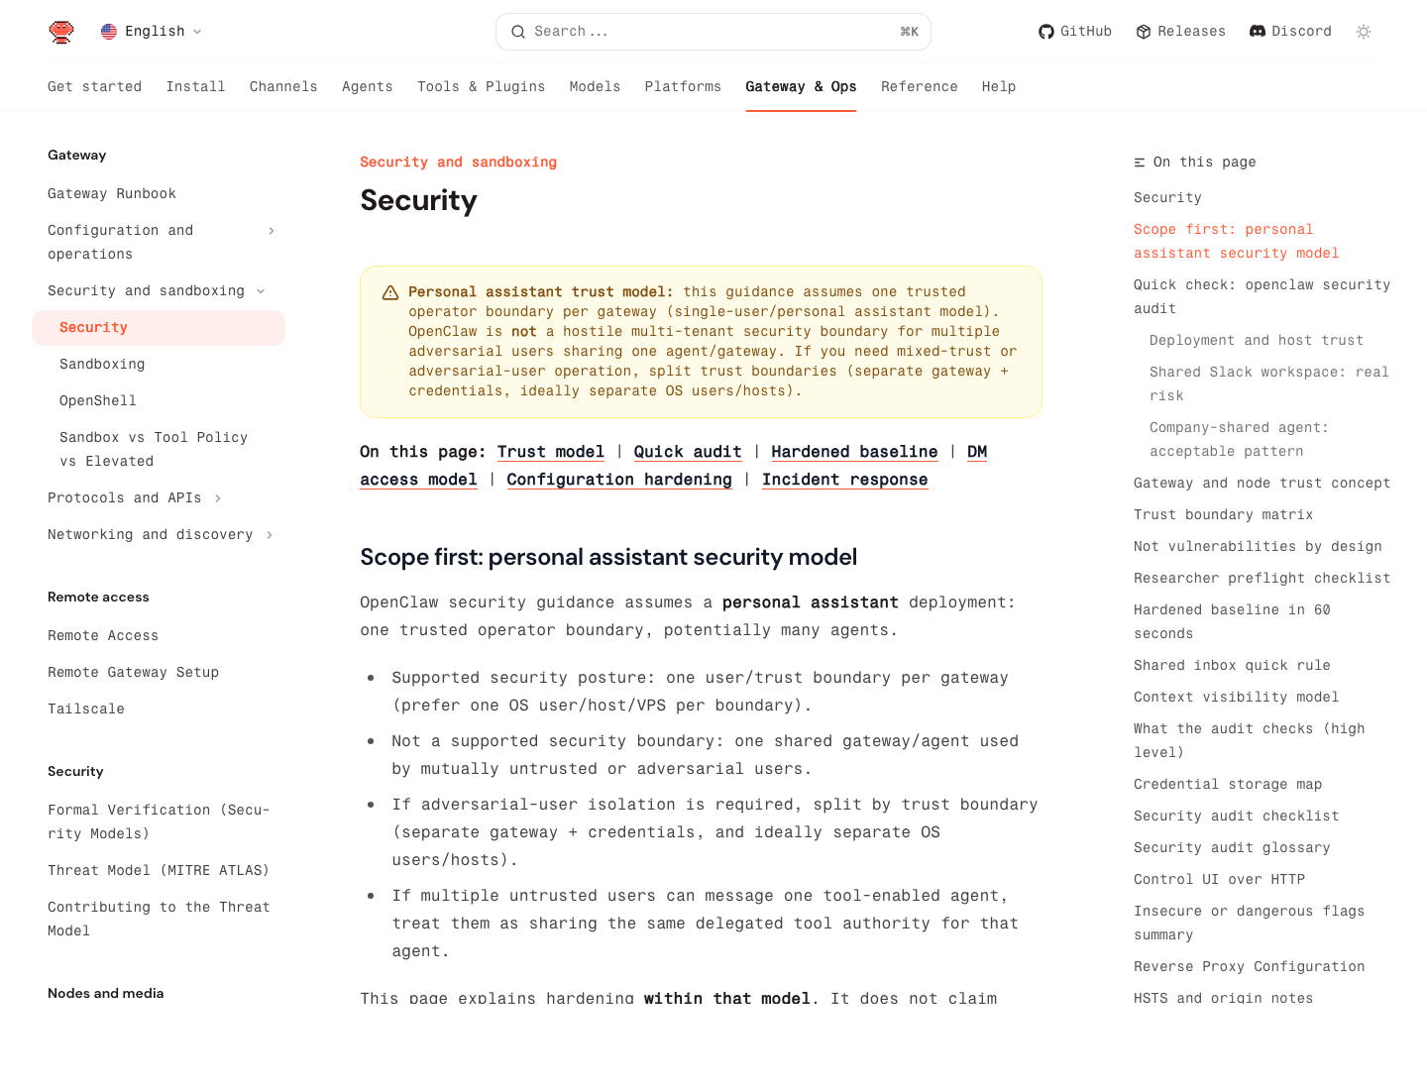Click the OpenClaw logo
1427x1090 pixels.
point(61,31)
